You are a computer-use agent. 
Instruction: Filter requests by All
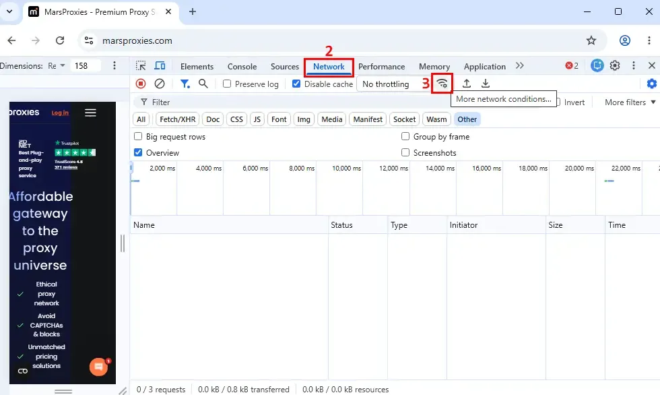click(141, 119)
